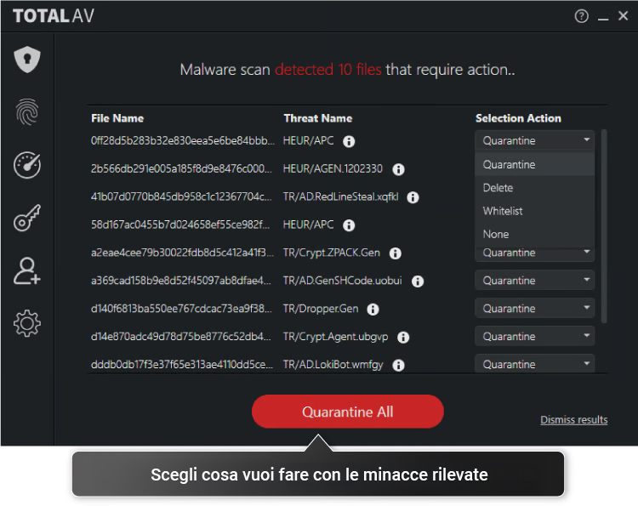Viewport: 638px width, 506px height.
Task: Open action dropdown for TR/Dropper.Gen row
Action: (x=534, y=309)
